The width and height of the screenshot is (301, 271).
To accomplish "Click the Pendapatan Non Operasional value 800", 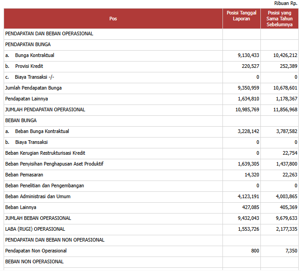I will pos(255,251).
